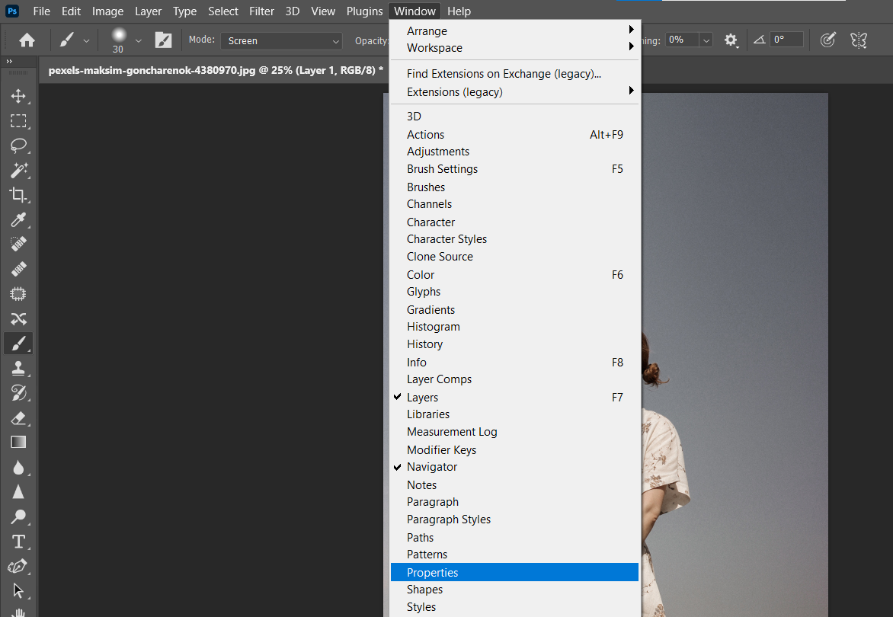893x617 pixels.
Task: Choose Properties in the Window menu
Action: (x=514, y=572)
